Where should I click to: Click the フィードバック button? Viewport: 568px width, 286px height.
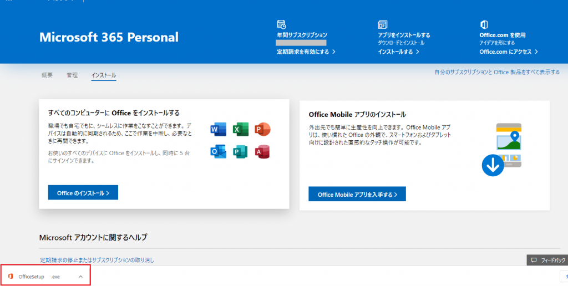tap(547, 260)
